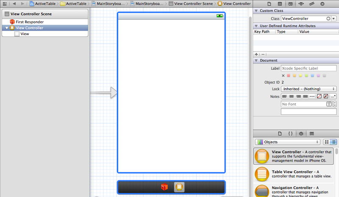Image resolution: width=339 pixels, height=197 pixels.
Task: Center the notes text
Action: 292,96
